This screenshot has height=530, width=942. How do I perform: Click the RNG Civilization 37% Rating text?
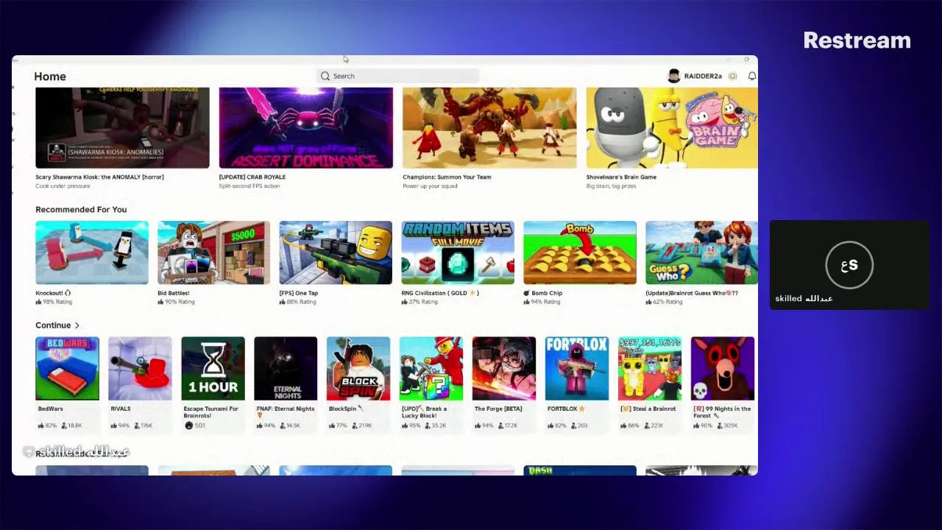tap(420, 302)
